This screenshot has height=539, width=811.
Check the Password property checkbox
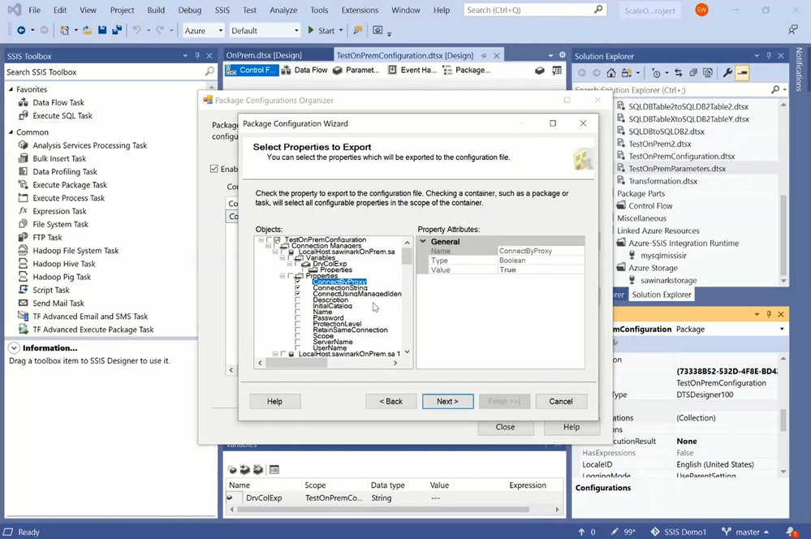[x=297, y=318]
